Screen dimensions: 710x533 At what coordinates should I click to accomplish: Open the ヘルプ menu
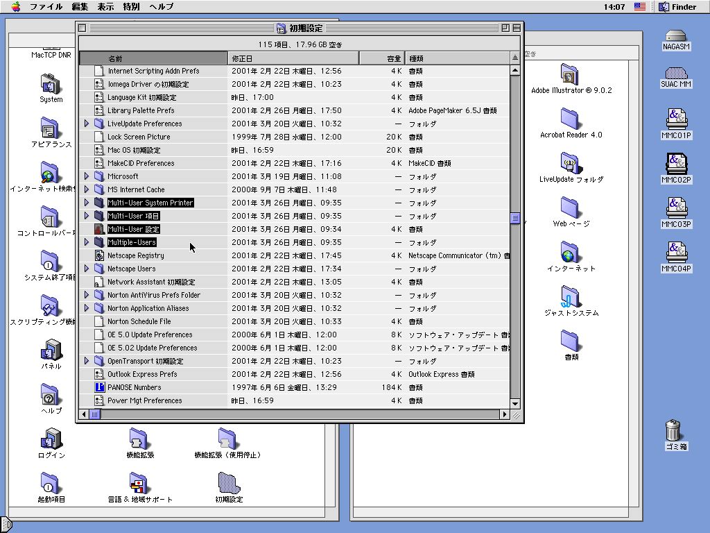coord(161,6)
